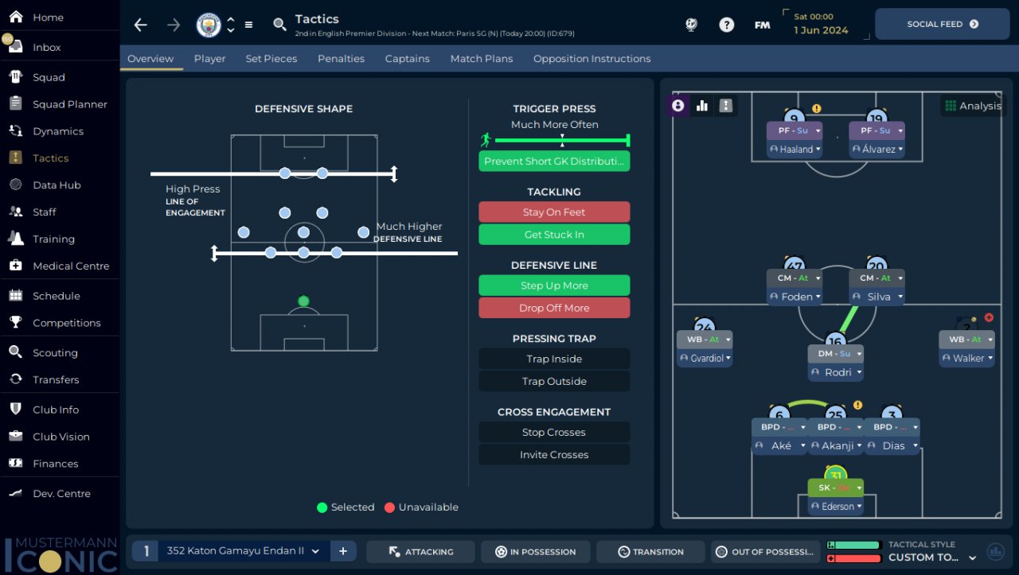Viewport: 1019px width, 575px height.
Task: Click the forward navigation arrow
Action: click(x=174, y=25)
